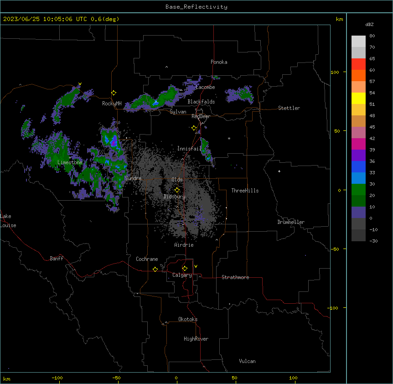Select the Drumheller label
This screenshot has width=393, height=384.
291,222
